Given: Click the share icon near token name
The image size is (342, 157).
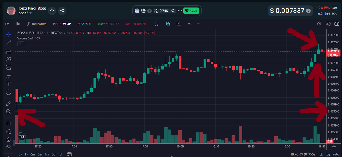Looking at the screenshot, I should click(x=62, y=11).
